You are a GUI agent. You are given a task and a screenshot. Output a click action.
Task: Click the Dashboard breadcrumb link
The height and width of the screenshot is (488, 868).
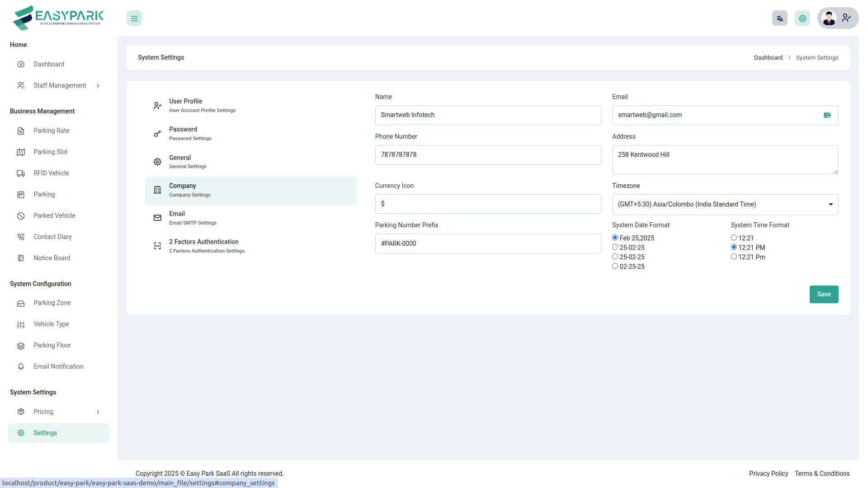768,58
